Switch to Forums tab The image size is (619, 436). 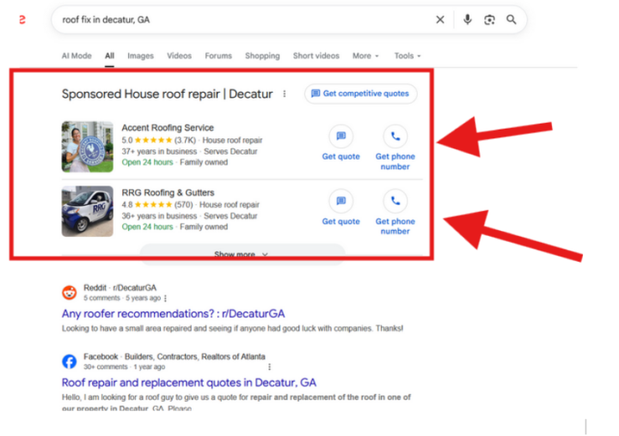click(x=218, y=56)
